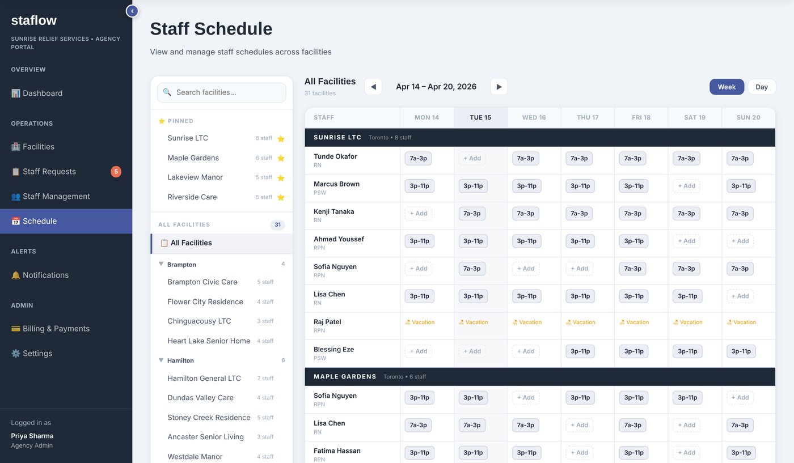Screen dimensions: 794x463
Task: Open Raj Patel's Monday Vacation entry
Action: (x=420, y=322)
